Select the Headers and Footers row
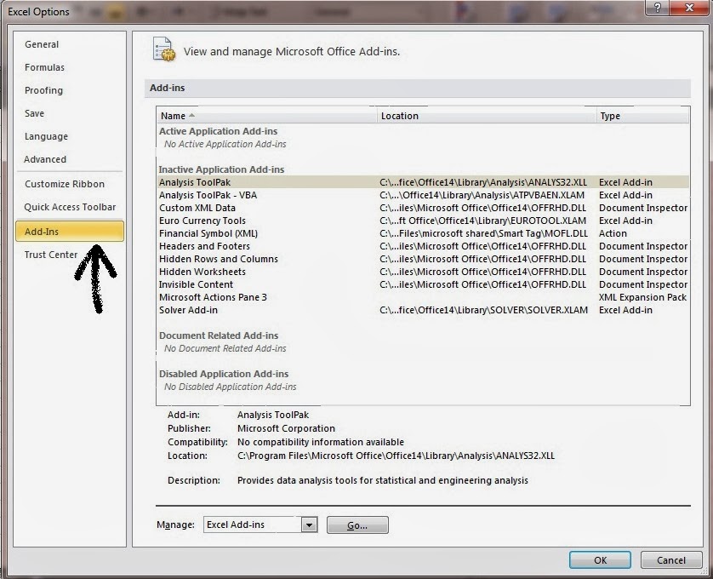The height and width of the screenshot is (579, 713). point(423,246)
